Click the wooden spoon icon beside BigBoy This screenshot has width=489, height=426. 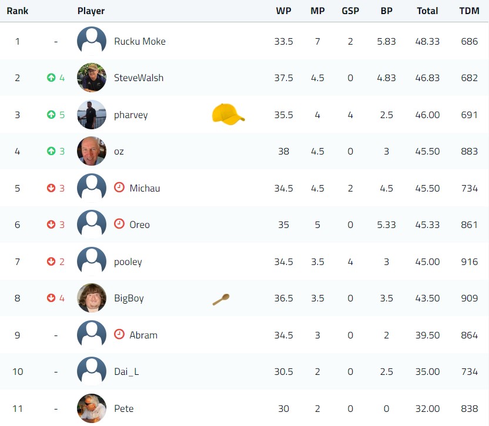[x=221, y=300]
